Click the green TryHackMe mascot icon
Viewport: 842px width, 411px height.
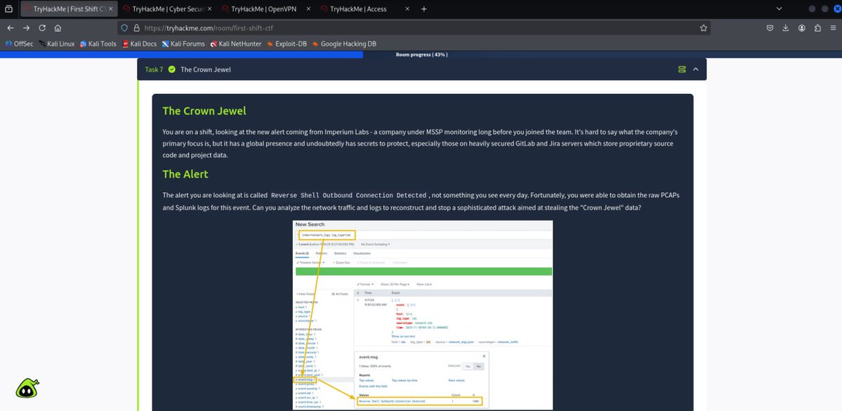(x=27, y=389)
